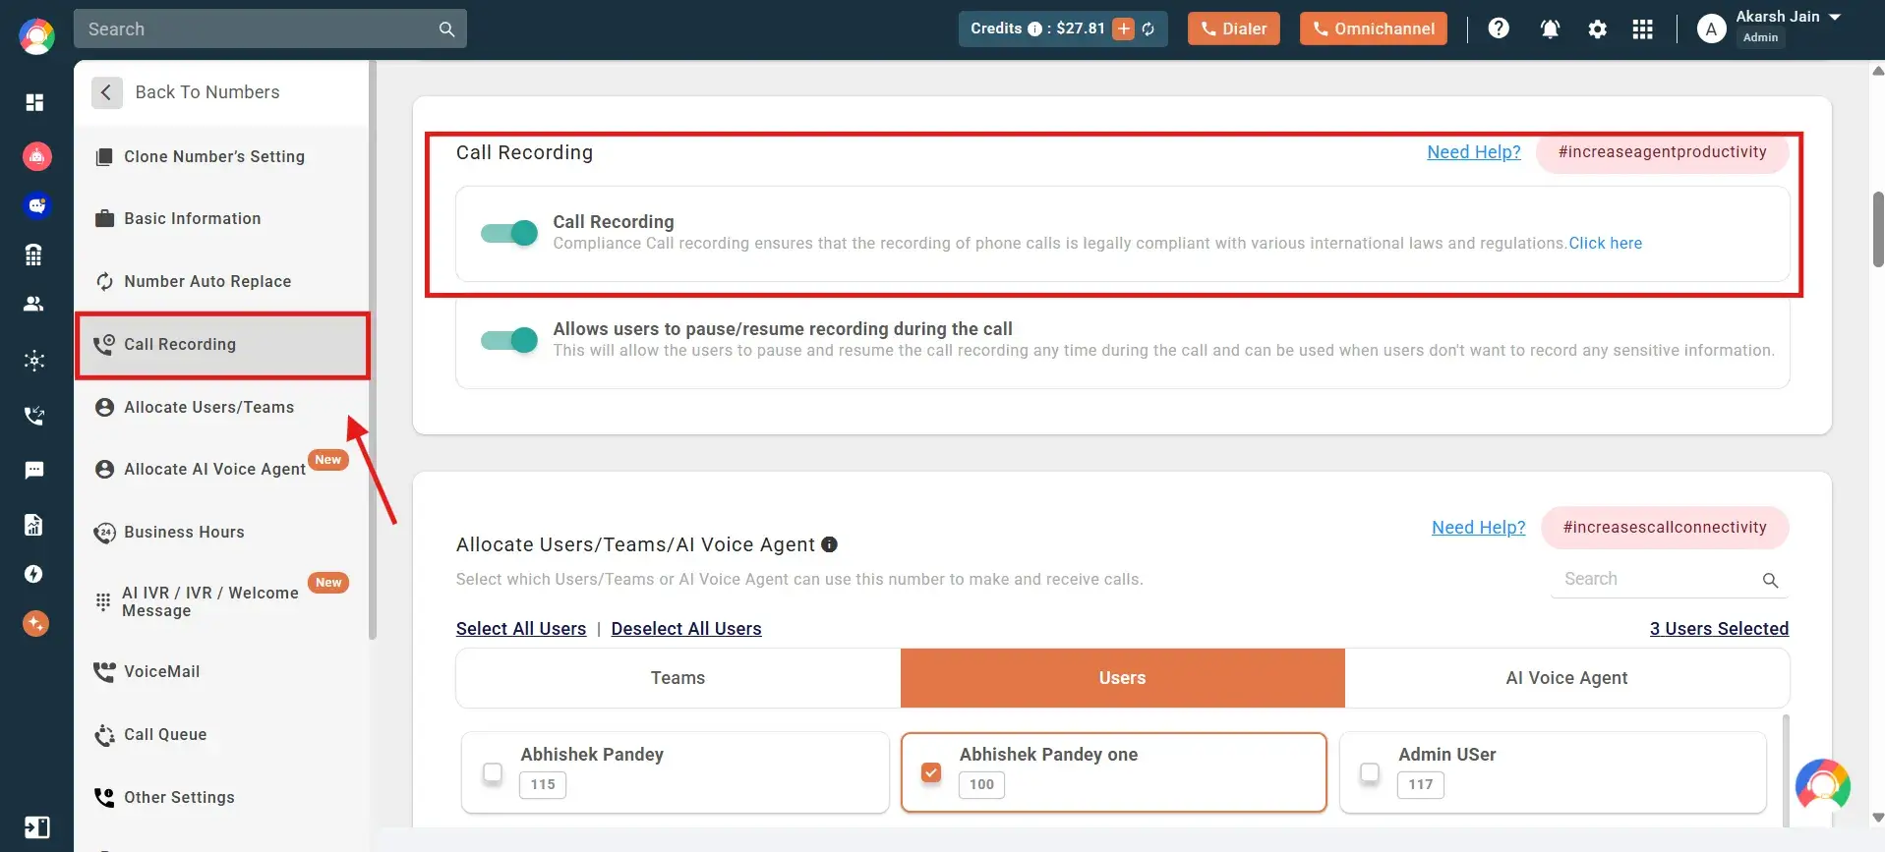Click the red bot icon in left rail
1885x852 pixels.
pyautogui.click(x=36, y=156)
